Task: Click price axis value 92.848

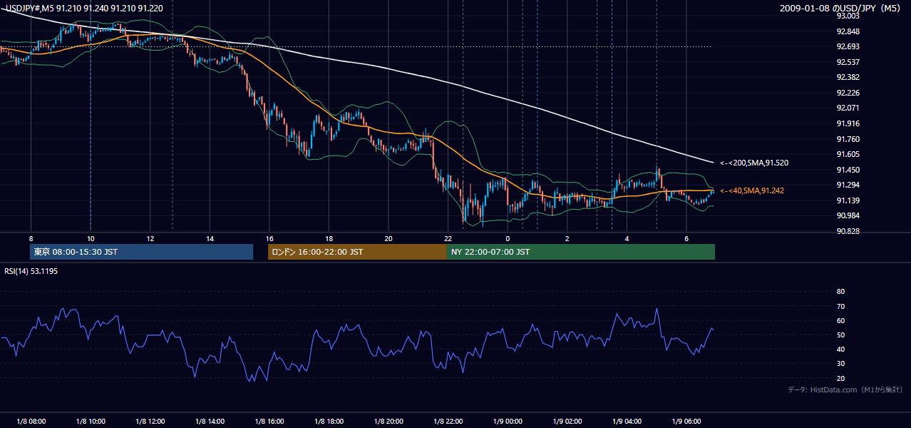Action: (x=848, y=31)
